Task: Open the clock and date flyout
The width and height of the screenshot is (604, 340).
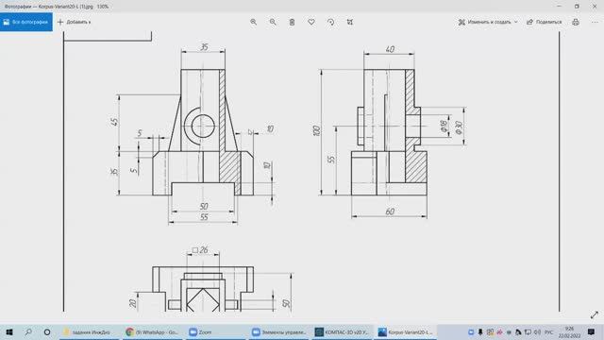Action: (x=569, y=331)
